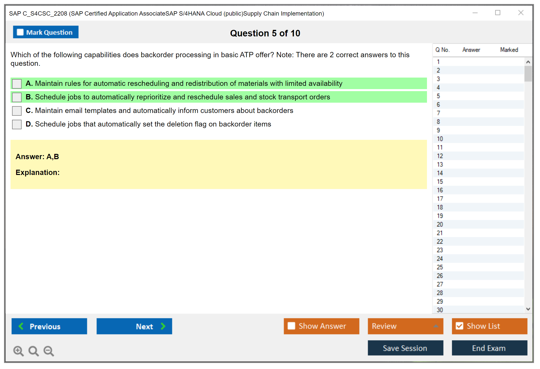The image size is (540, 369).
Task: Click the green right arrow on Next
Action: [x=163, y=326]
